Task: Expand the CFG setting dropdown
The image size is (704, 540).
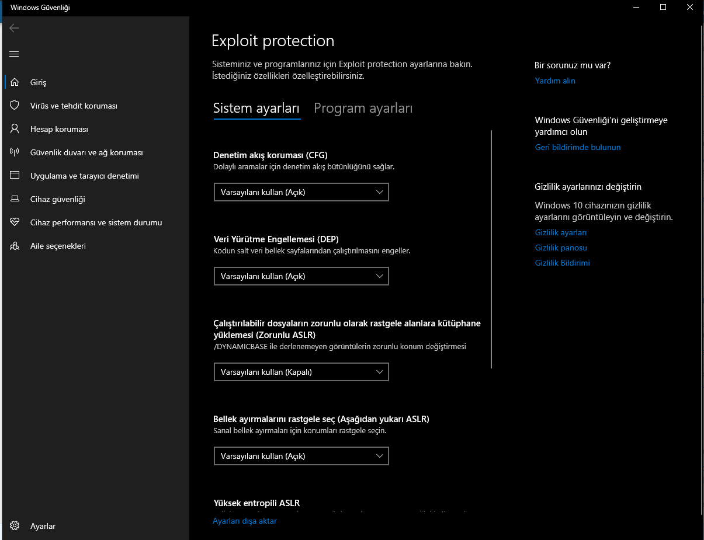Action: 301,192
